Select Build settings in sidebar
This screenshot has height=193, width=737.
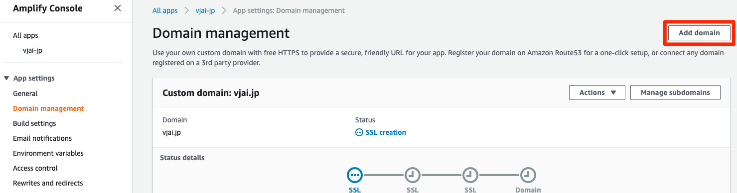point(34,123)
